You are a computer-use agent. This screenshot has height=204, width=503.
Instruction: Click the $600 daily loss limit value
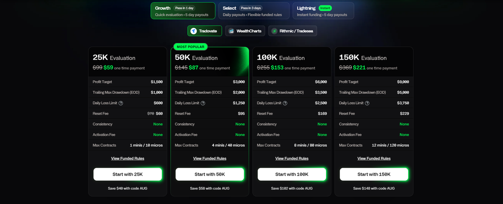[x=159, y=103]
